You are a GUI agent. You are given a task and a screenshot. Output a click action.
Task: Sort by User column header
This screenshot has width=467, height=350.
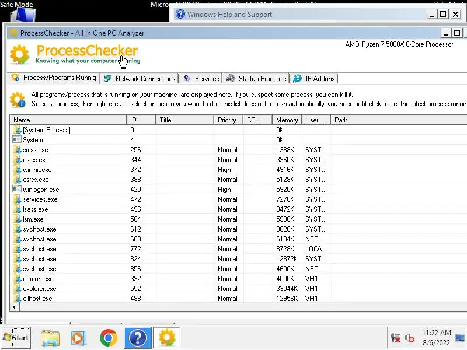[x=316, y=120]
